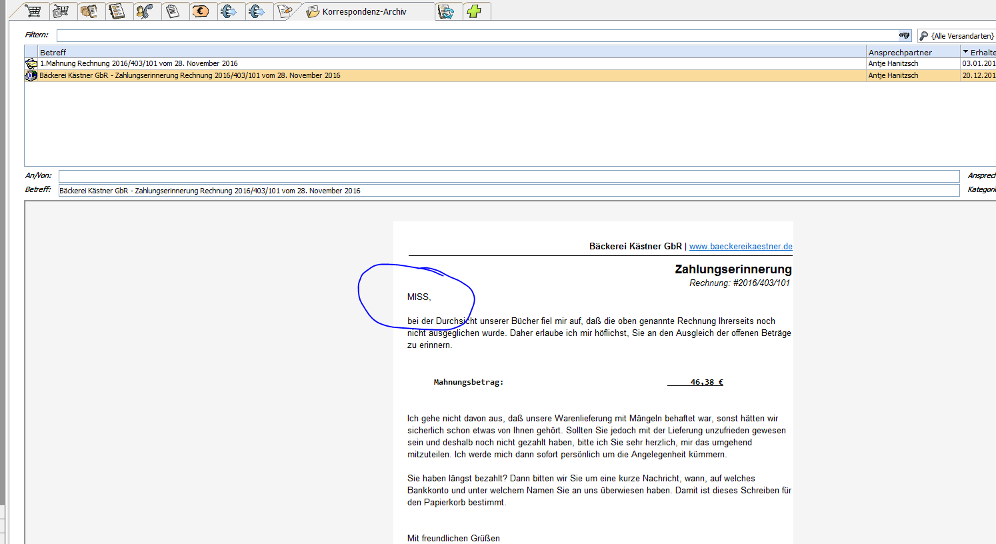Click into the Filtern input field
This screenshot has width=996, height=544.
pos(467,35)
